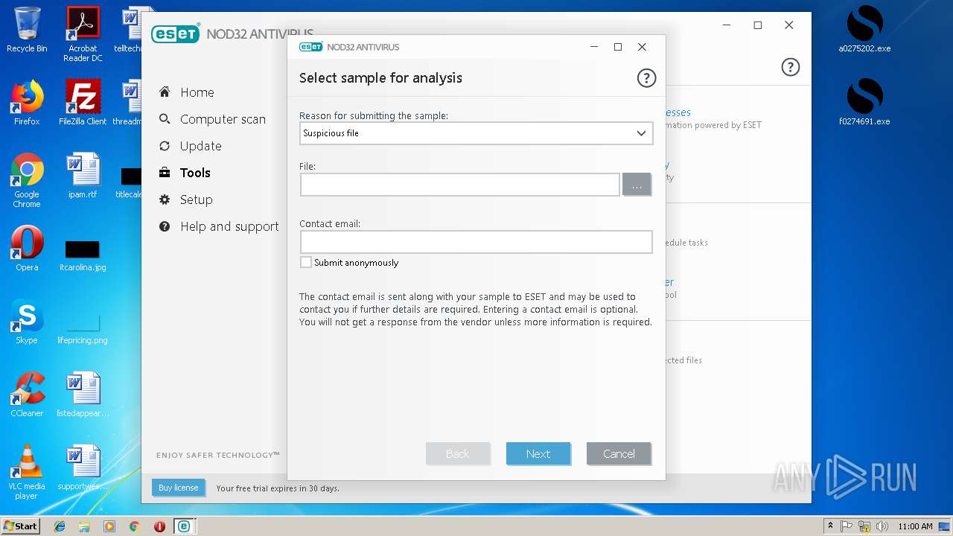The width and height of the screenshot is (953, 536).
Task: Open Update menu item
Action: [x=201, y=146]
